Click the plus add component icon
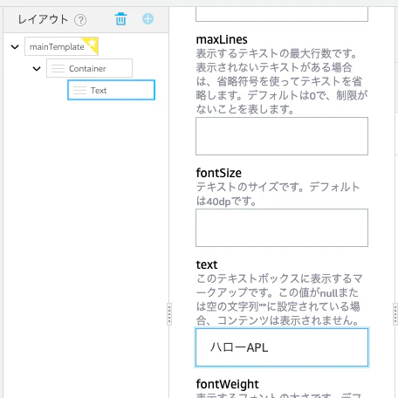This screenshot has width=398, height=398. (x=148, y=19)
